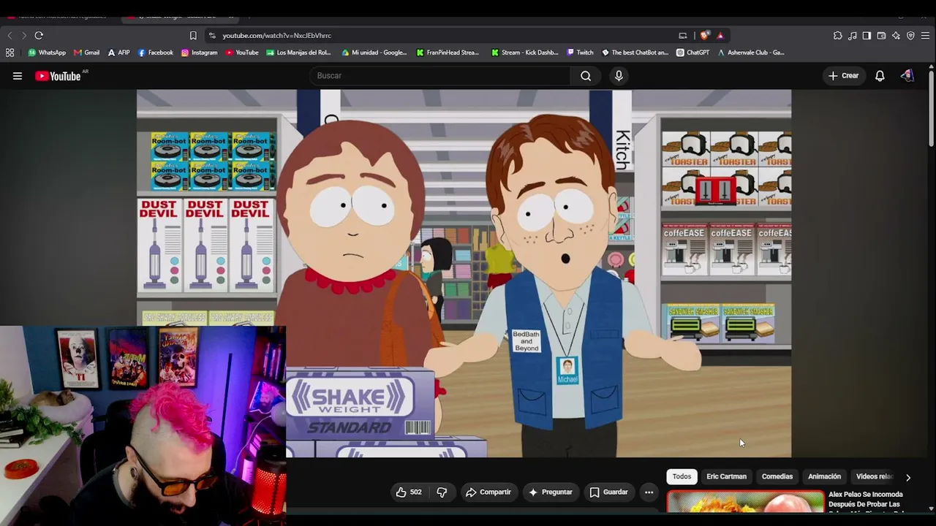Open Mi unidad Google Drive bookmark

point(374,53)
